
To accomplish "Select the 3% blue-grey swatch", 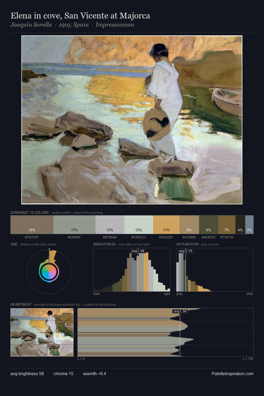I will (x=249, y=225).
